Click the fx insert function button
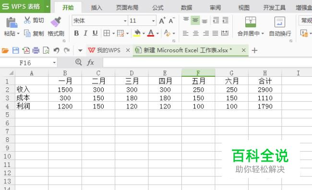The image size is (312, 190). [91, 63]
